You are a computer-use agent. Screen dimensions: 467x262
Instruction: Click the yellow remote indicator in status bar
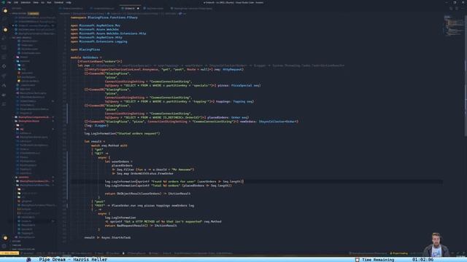9,253
